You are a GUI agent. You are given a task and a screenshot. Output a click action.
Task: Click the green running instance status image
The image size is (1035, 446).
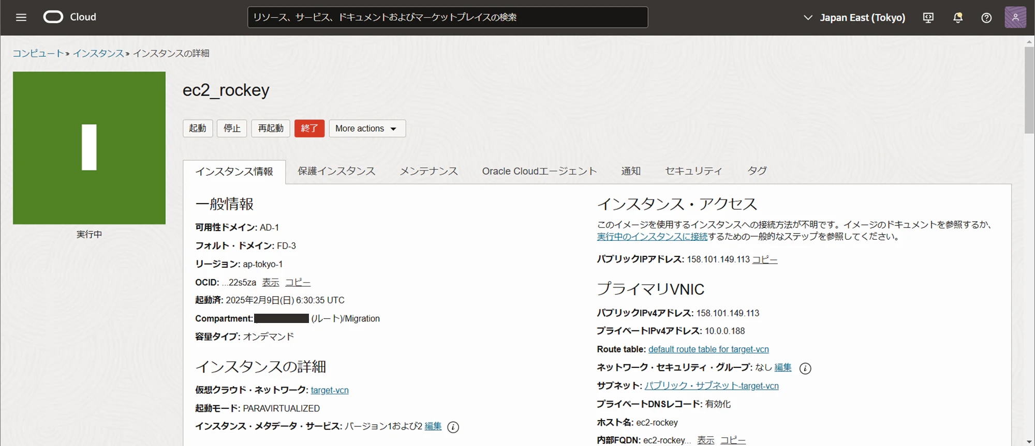tap(89, 148)
